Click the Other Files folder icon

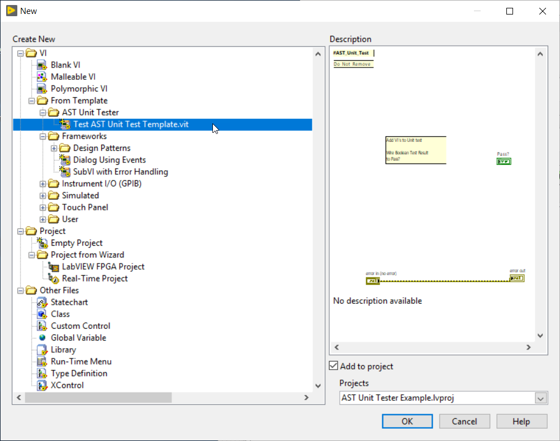31,290
